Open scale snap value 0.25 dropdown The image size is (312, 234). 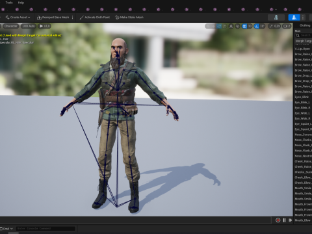tap(277, 26)
